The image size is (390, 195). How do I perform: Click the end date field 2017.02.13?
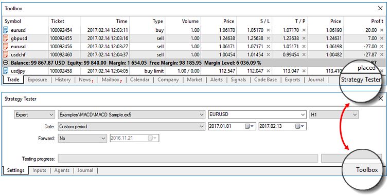pos(282,126)
